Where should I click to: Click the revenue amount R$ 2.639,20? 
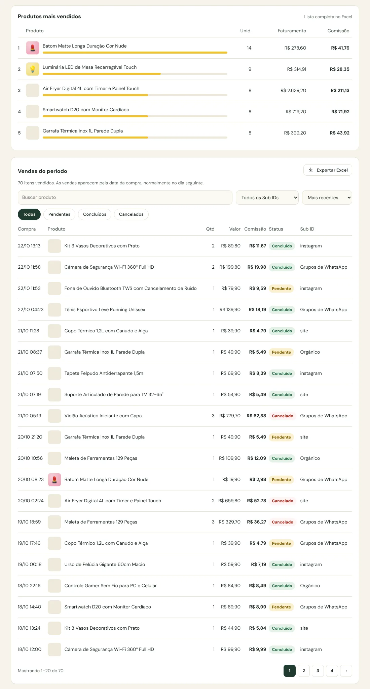point(293,90)
